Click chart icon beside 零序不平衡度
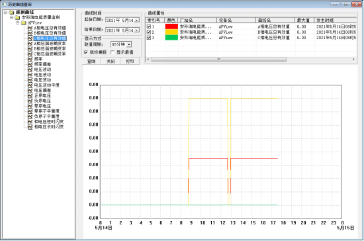 coord(30,111)
